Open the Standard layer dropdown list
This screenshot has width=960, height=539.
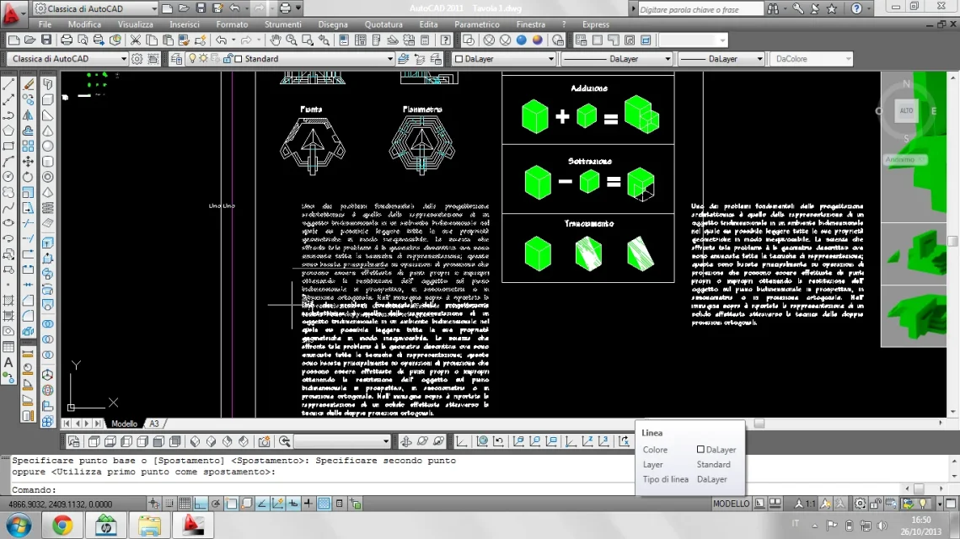point(313,59)
